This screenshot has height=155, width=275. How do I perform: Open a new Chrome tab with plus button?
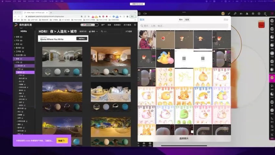click(51, 13)
